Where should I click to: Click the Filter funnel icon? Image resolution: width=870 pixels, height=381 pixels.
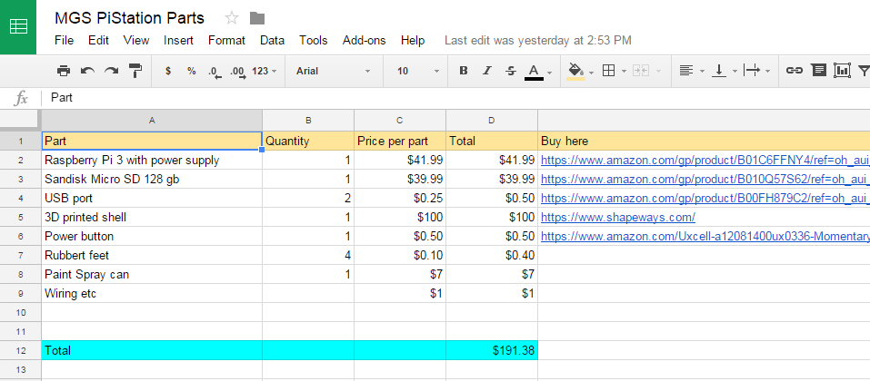click(864, 71)
